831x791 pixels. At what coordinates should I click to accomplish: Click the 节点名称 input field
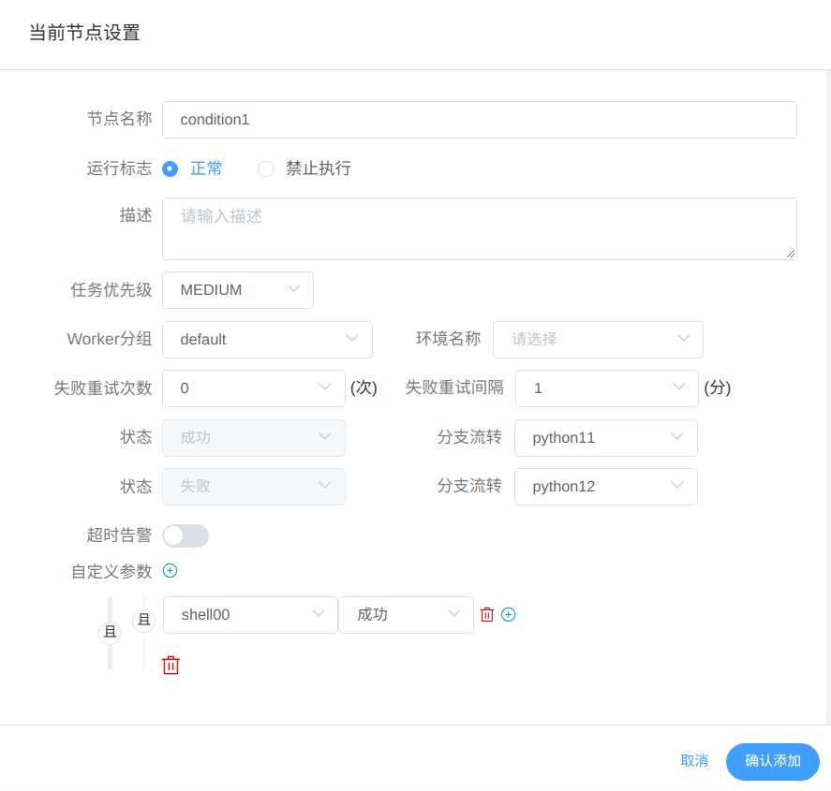pos(479,120)
